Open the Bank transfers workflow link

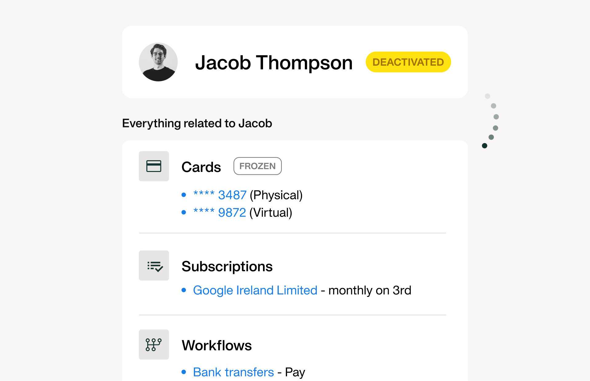click(233, 372)
